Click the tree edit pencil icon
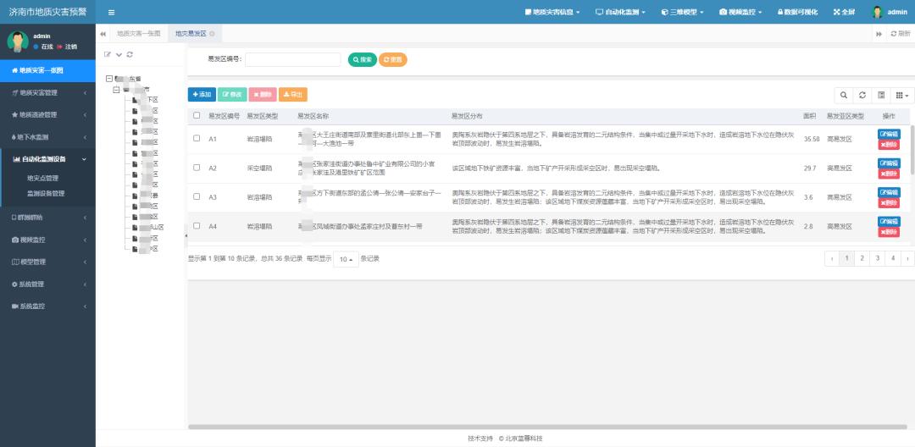 108,54
